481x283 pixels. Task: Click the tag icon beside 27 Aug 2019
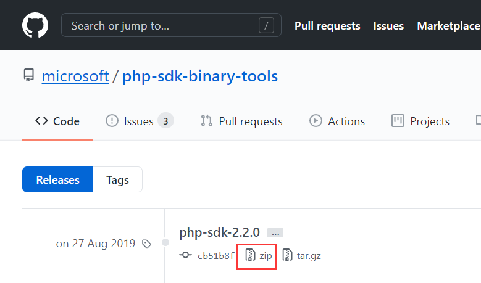(146, 244)
